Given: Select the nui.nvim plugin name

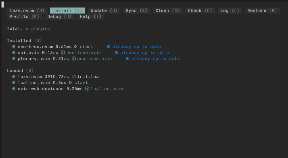Looking at the screenshot, I should [29, 53].
